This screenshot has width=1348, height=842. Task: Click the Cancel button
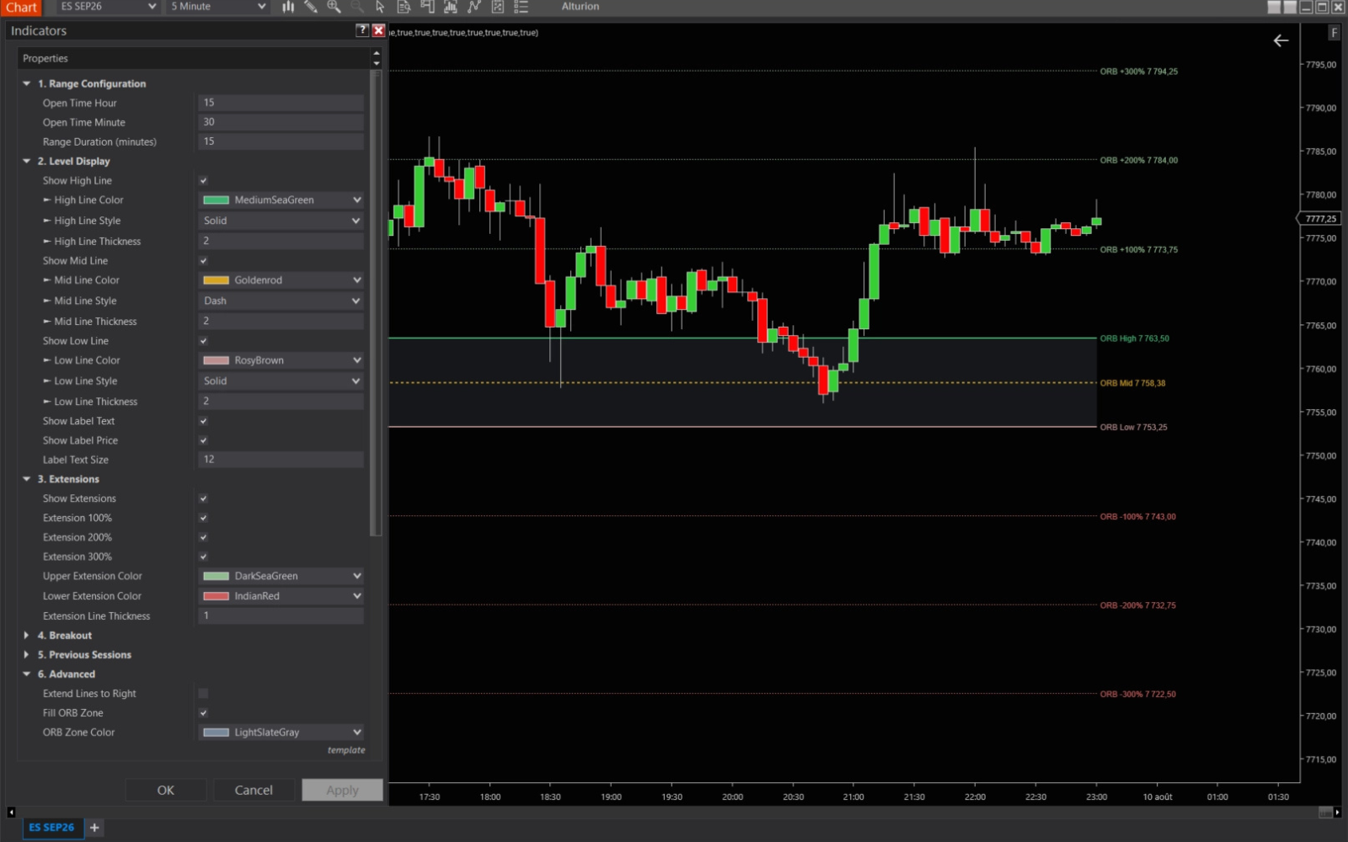254,790
